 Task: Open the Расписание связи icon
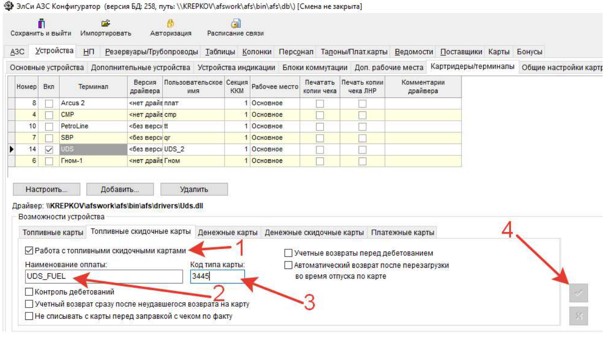pos(236,24)
